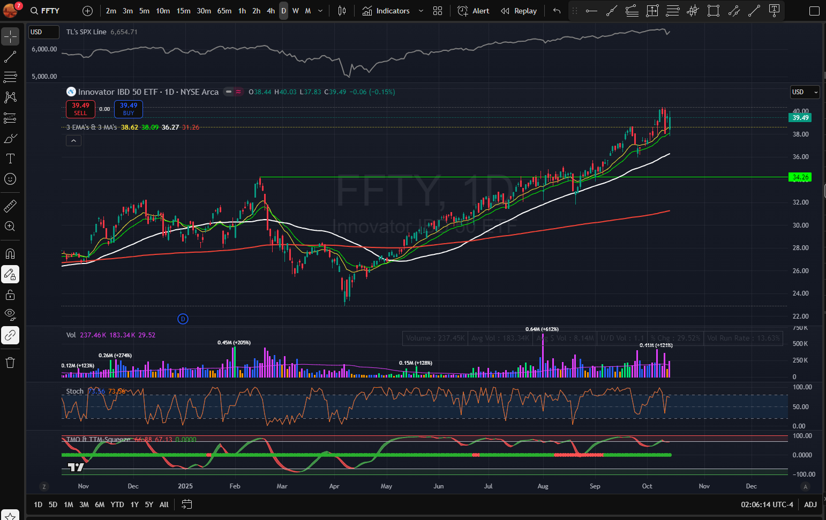Open timezone menu showing UTC-4
The width and height of the screenshot is (826, 520).
click(767, 504)
